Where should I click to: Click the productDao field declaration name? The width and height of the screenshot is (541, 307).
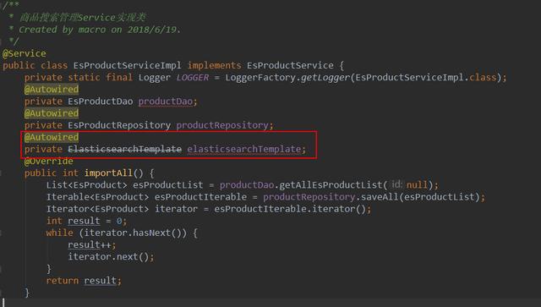coord(166,101)
